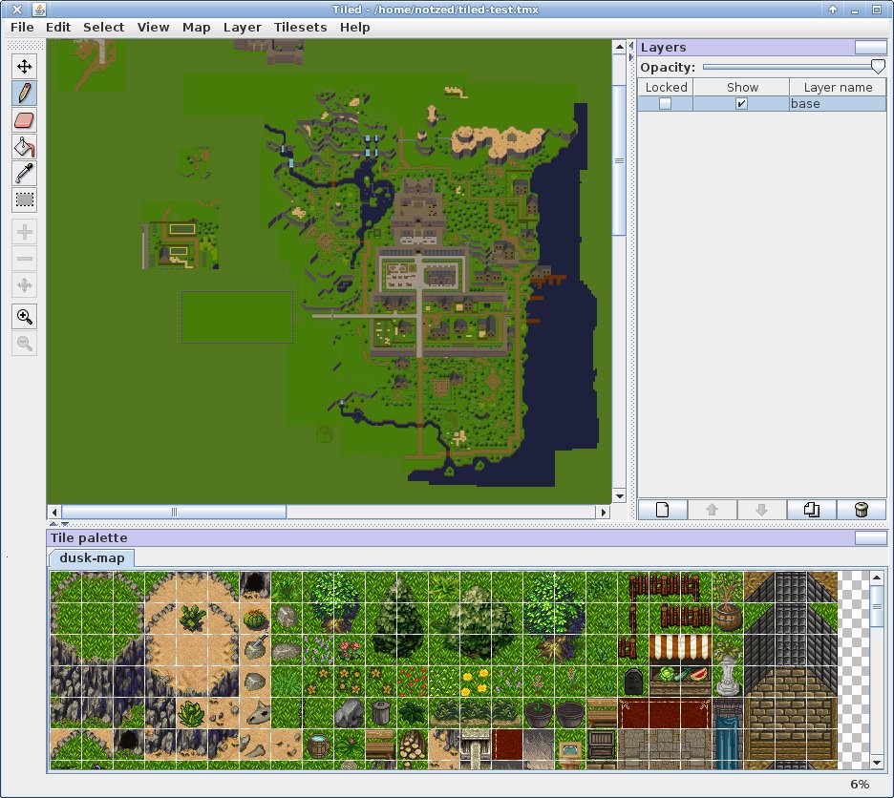Image resolution: width=894 pixels, height=798 pixels.
Task: Click the map scrollbar's down arrow
Action: (619, 496)
